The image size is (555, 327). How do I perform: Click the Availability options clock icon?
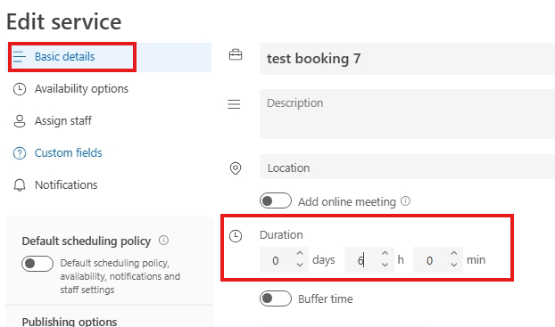point(20,89)
